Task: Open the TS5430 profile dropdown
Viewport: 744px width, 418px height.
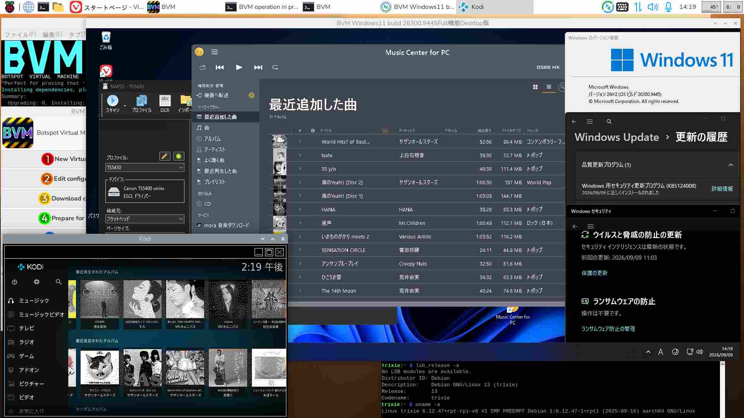Action: [x=145, y=168]
